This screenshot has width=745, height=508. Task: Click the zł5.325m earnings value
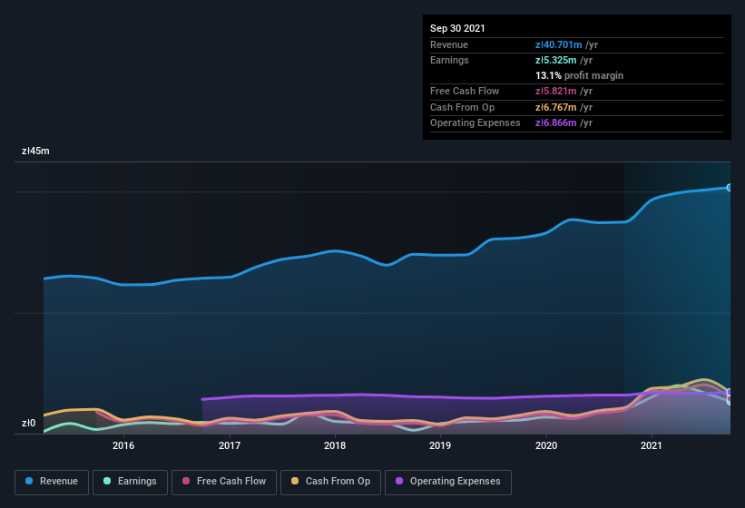point(556,60)
